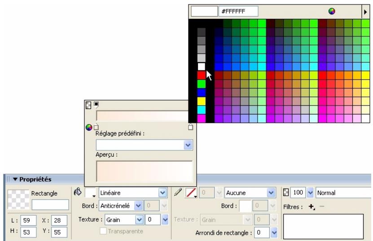Pick the darkest gray swatch in left column

pyautogui.click(x=201, y=32)
